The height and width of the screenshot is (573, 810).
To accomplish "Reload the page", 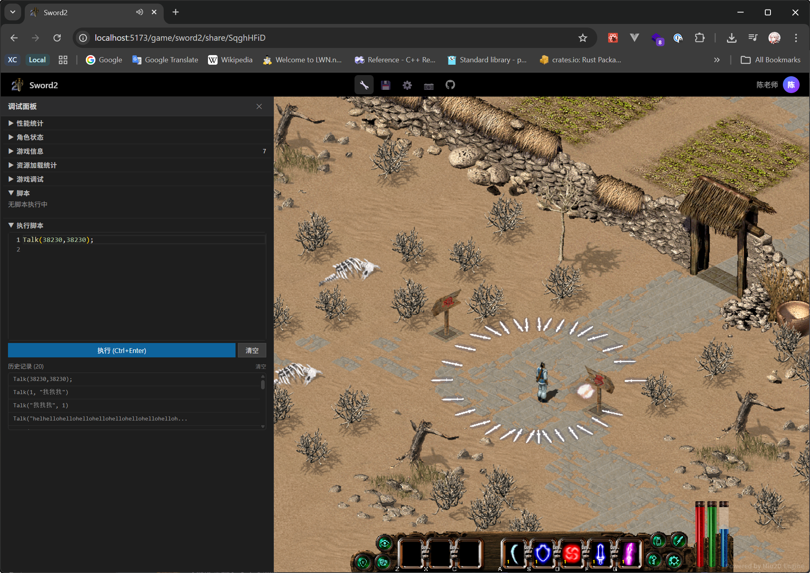I will click(57, 38).
